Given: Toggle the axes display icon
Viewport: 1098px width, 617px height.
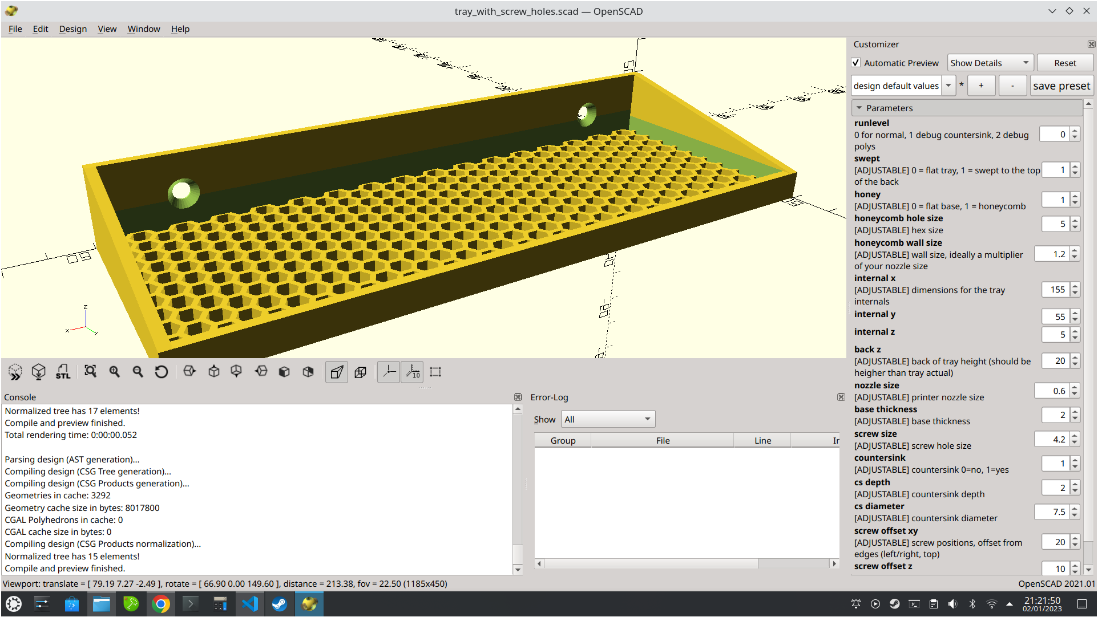Looking at the screenshot, I should 389,372.
